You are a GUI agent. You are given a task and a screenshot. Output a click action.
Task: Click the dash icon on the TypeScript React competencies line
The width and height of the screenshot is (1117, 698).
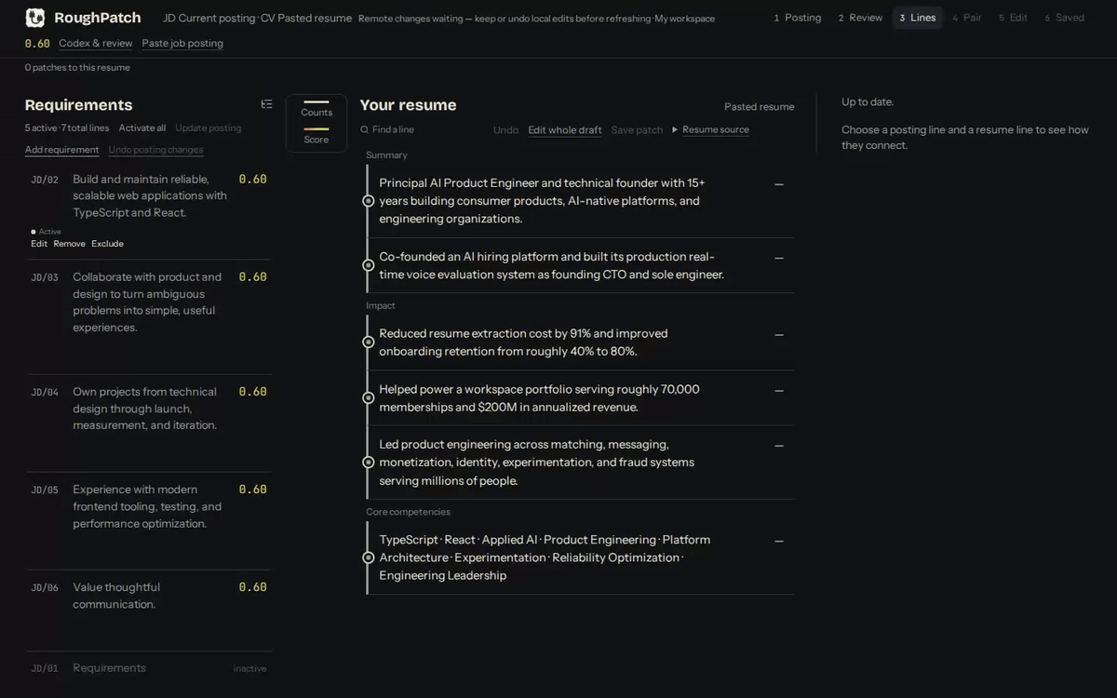(x=779, y=541)
